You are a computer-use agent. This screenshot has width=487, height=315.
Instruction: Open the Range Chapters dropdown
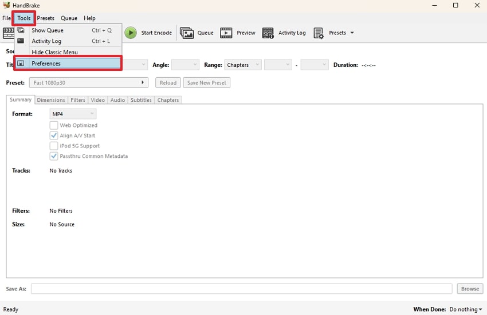click(242, 65)
